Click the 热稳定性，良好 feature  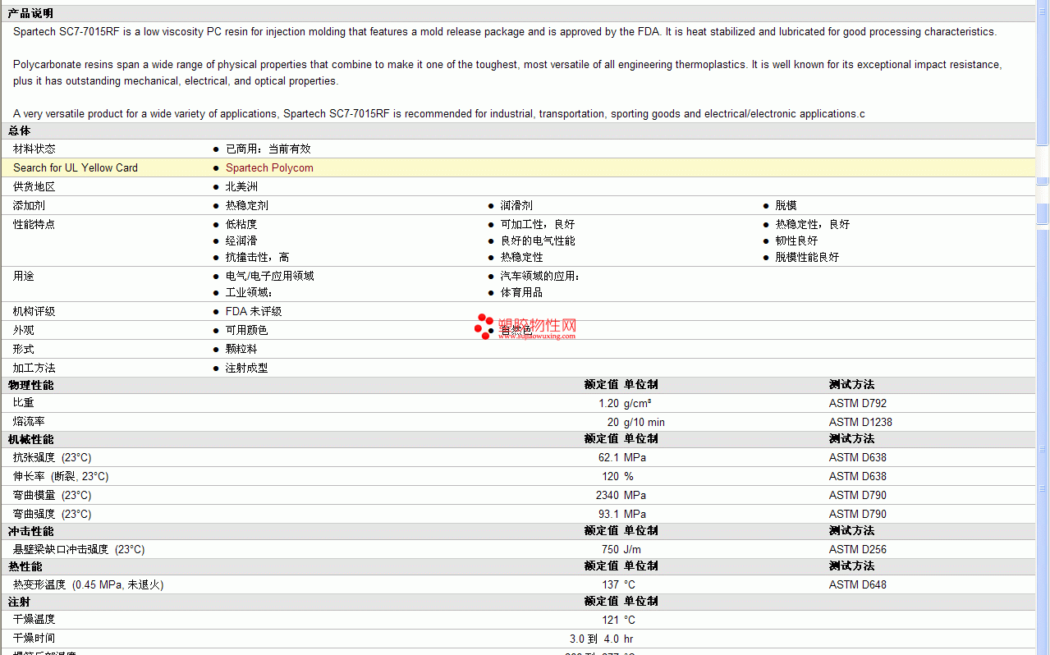[x=813, y=224]
